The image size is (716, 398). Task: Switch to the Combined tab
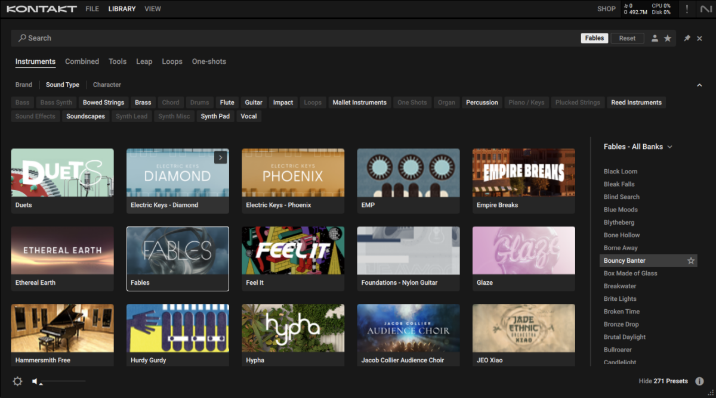point(82,61)
